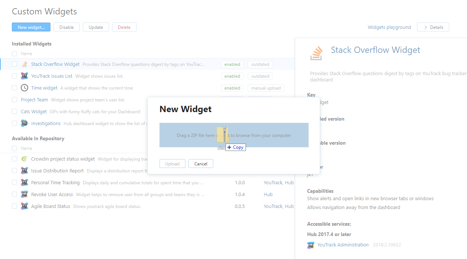Screen dimensions: 467x259
Task: Click the large Stack Overflow logo in details
Action: click(x=316, y=53)
